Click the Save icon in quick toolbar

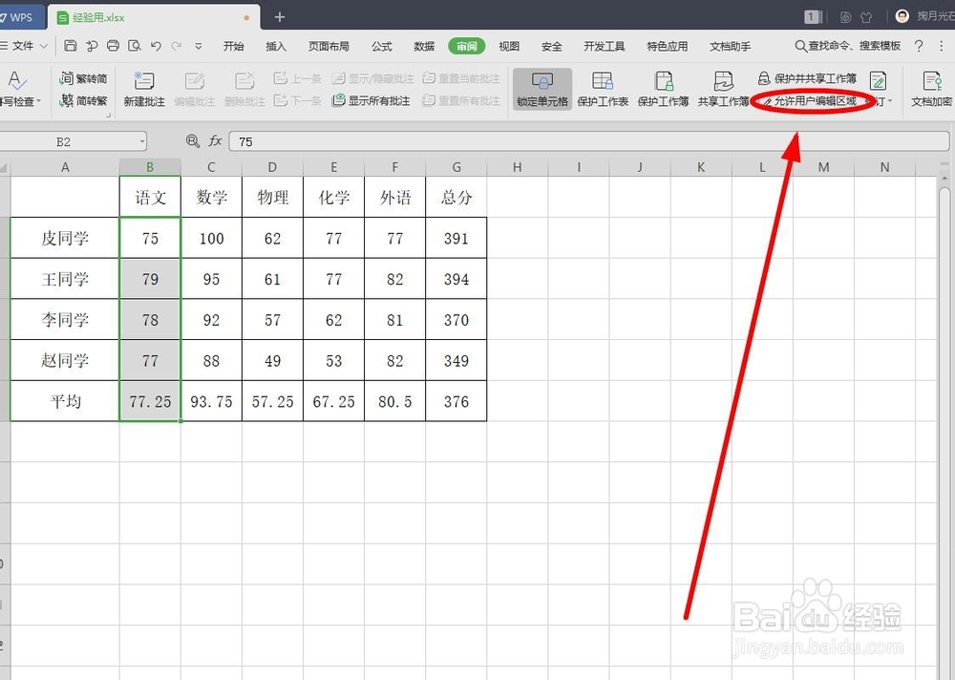[x=70, y=46]
